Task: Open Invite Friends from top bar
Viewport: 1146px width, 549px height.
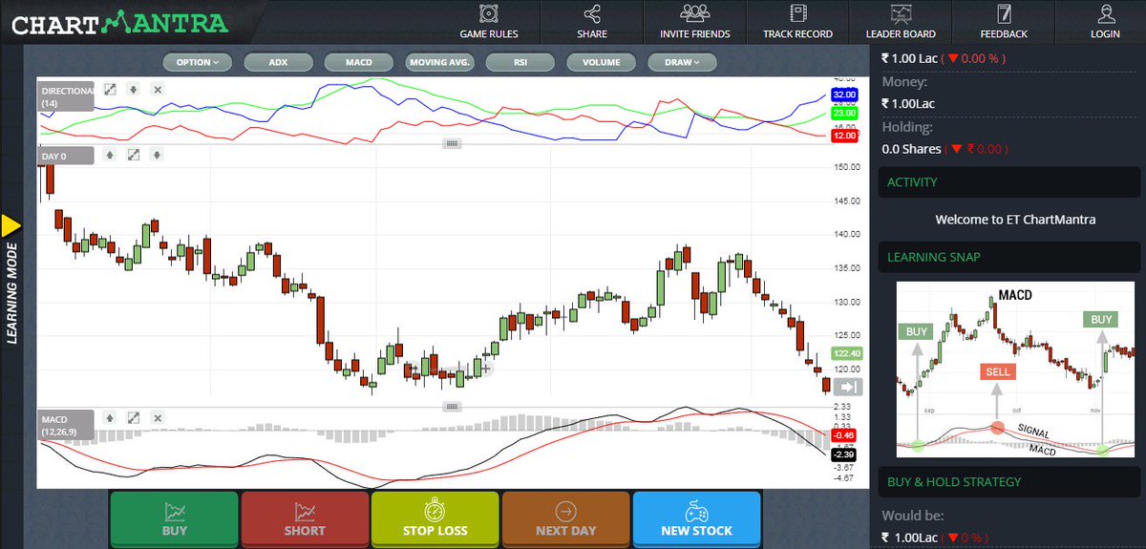Action: coord(694,22)
